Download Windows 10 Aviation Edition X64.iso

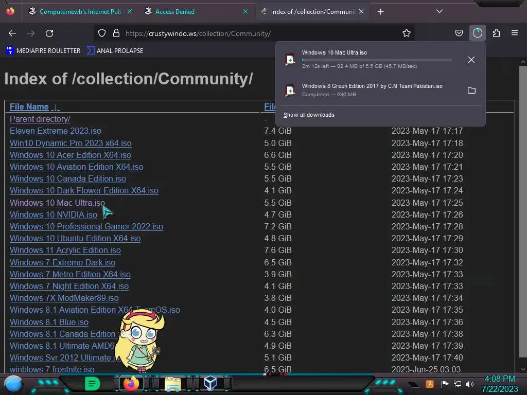click(76, 167)
